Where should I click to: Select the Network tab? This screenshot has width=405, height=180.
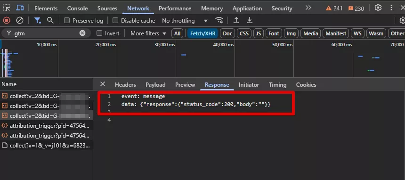(138, 8)
